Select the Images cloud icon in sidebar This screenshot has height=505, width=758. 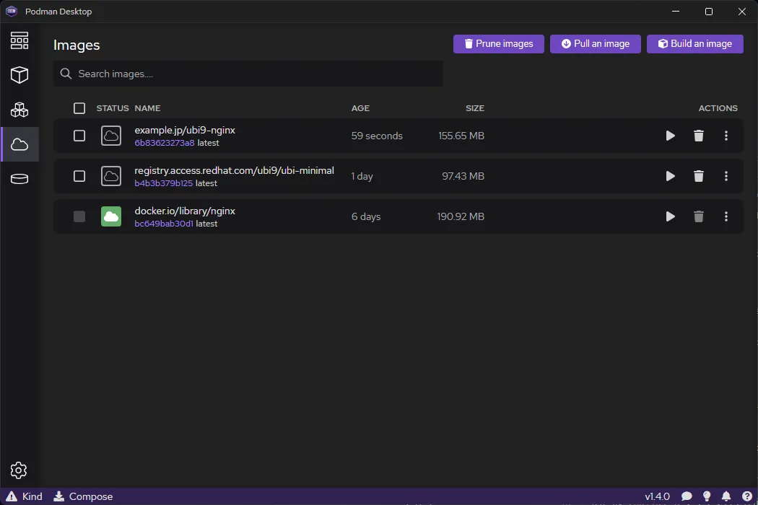[19, 144]
